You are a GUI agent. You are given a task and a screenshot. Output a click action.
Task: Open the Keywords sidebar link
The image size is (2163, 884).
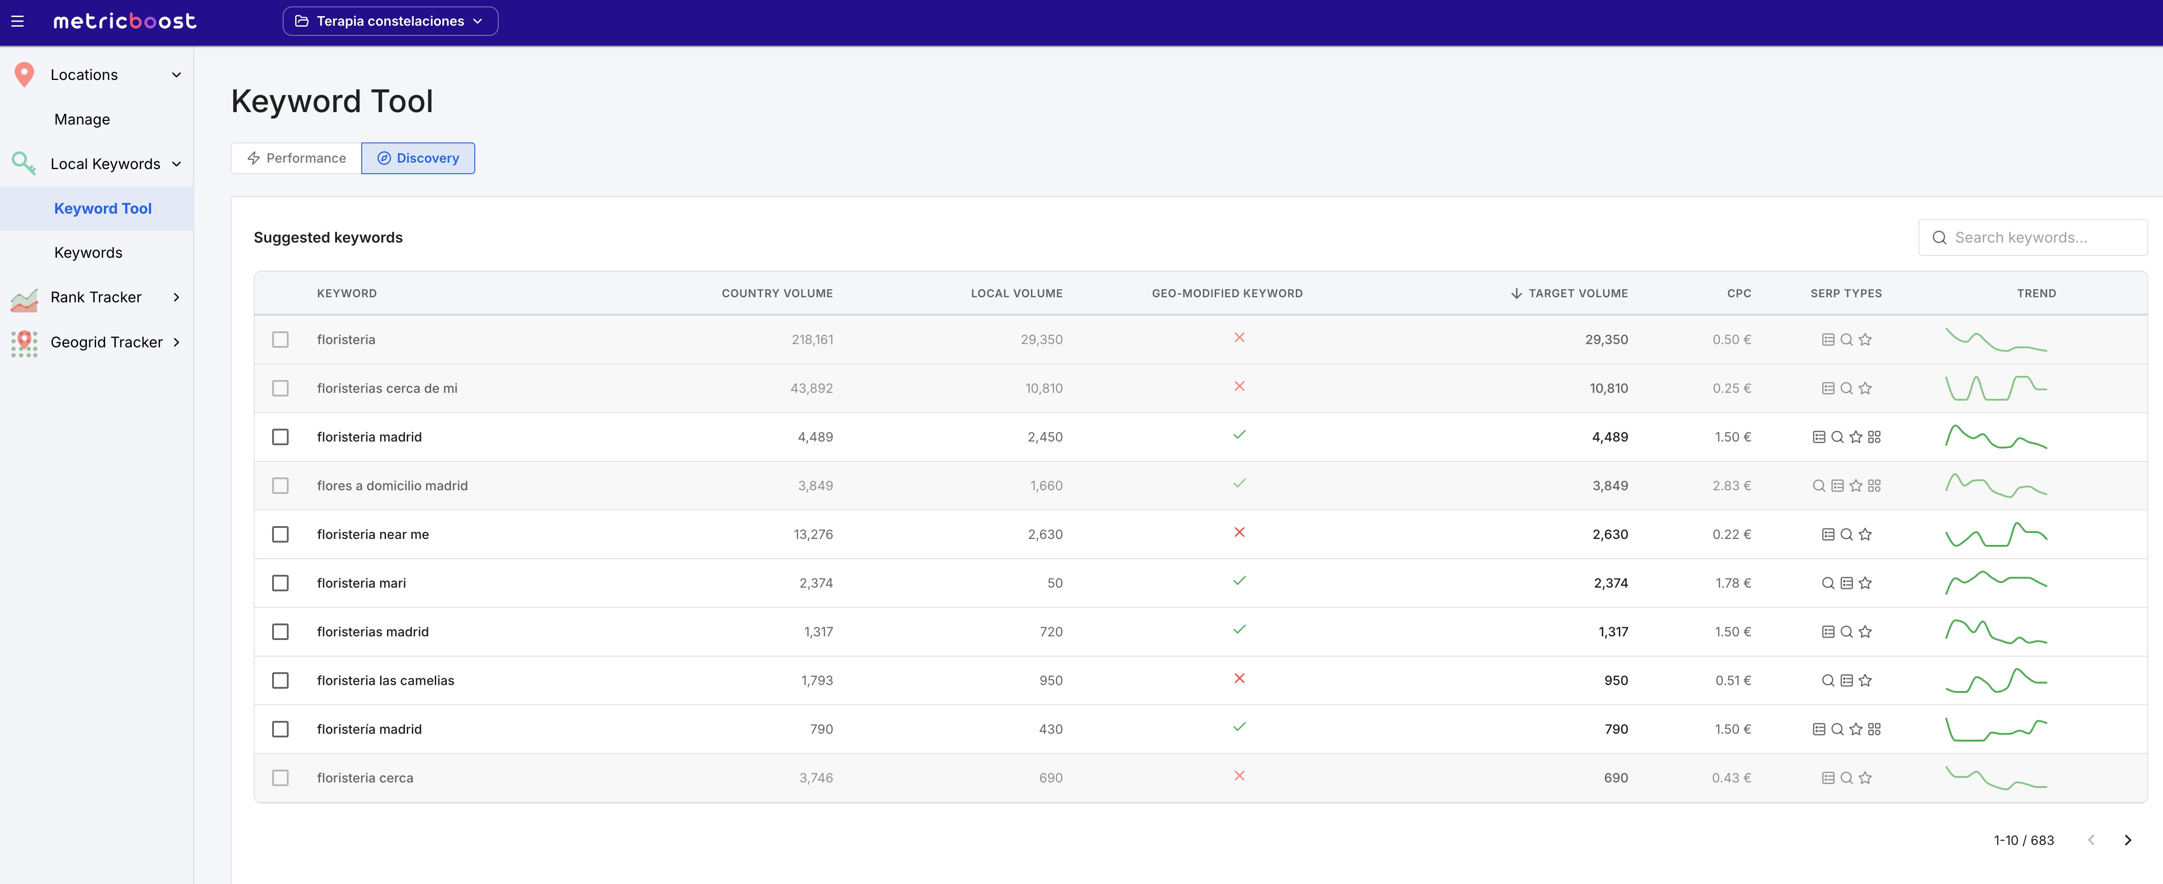(88, 253)
